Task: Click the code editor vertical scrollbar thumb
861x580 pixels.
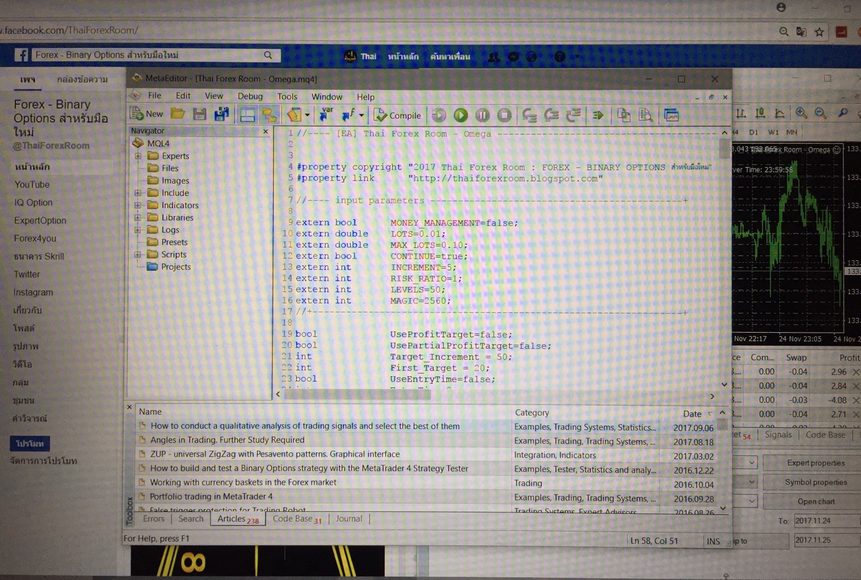Action: click(724, 149)
